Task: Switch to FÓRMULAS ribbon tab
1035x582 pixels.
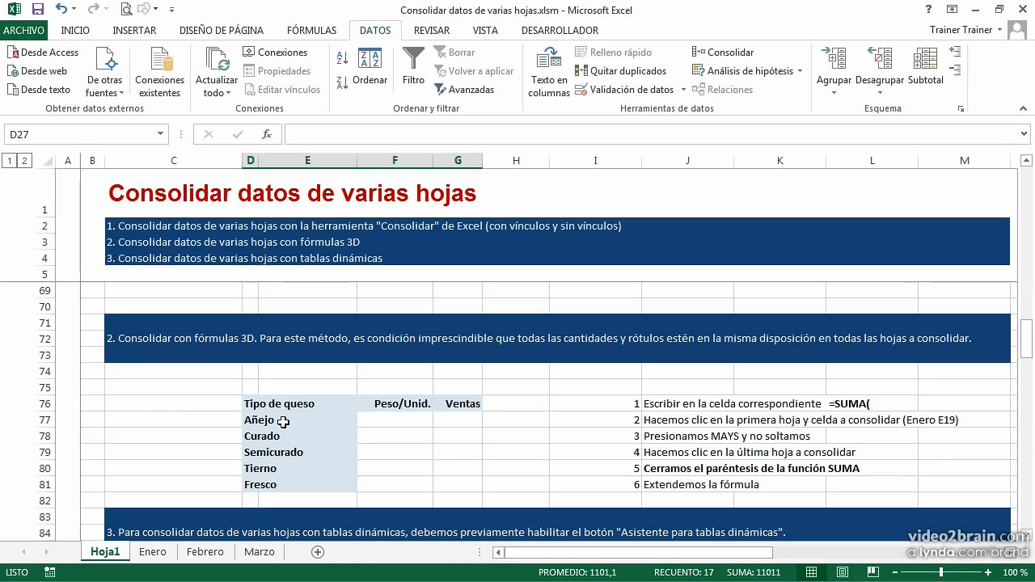Action: pos(311,30)
